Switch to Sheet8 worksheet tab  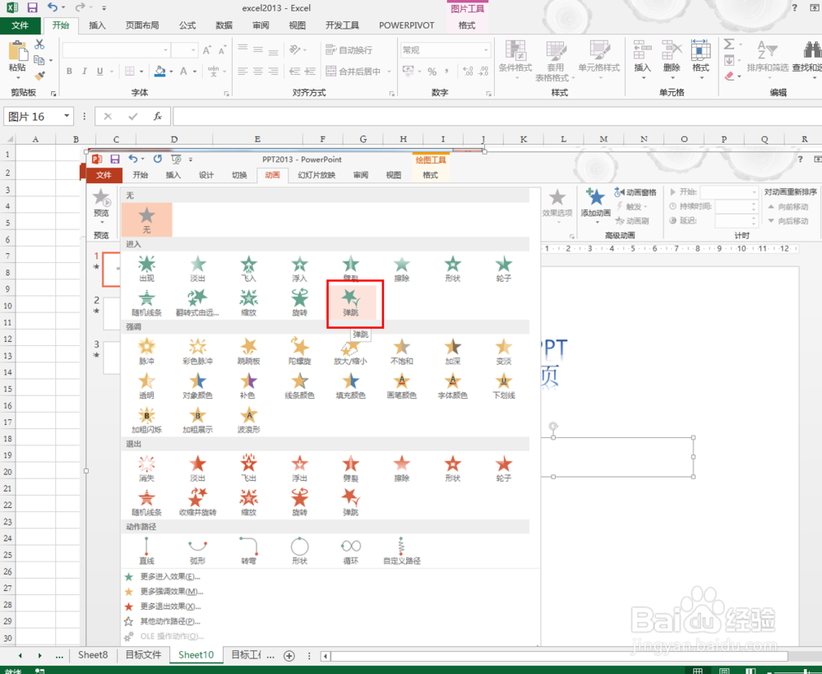point(93,655)
